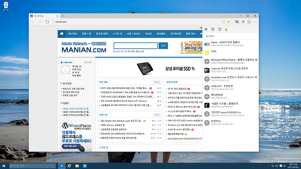Click the smiley user avatar image

click(x=65, y=69)
